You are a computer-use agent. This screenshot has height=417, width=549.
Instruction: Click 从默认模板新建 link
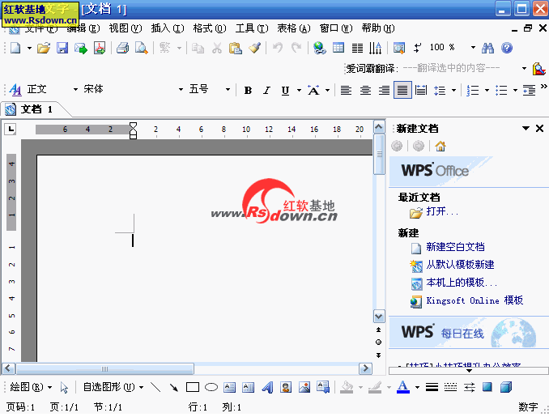click(460, 265)
